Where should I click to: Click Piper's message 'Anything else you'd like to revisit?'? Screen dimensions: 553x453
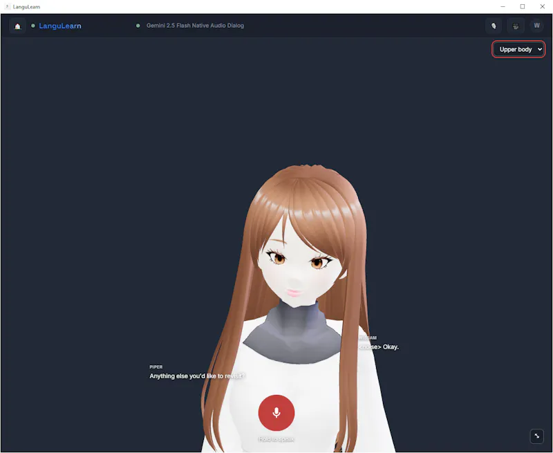coord(197,376)
